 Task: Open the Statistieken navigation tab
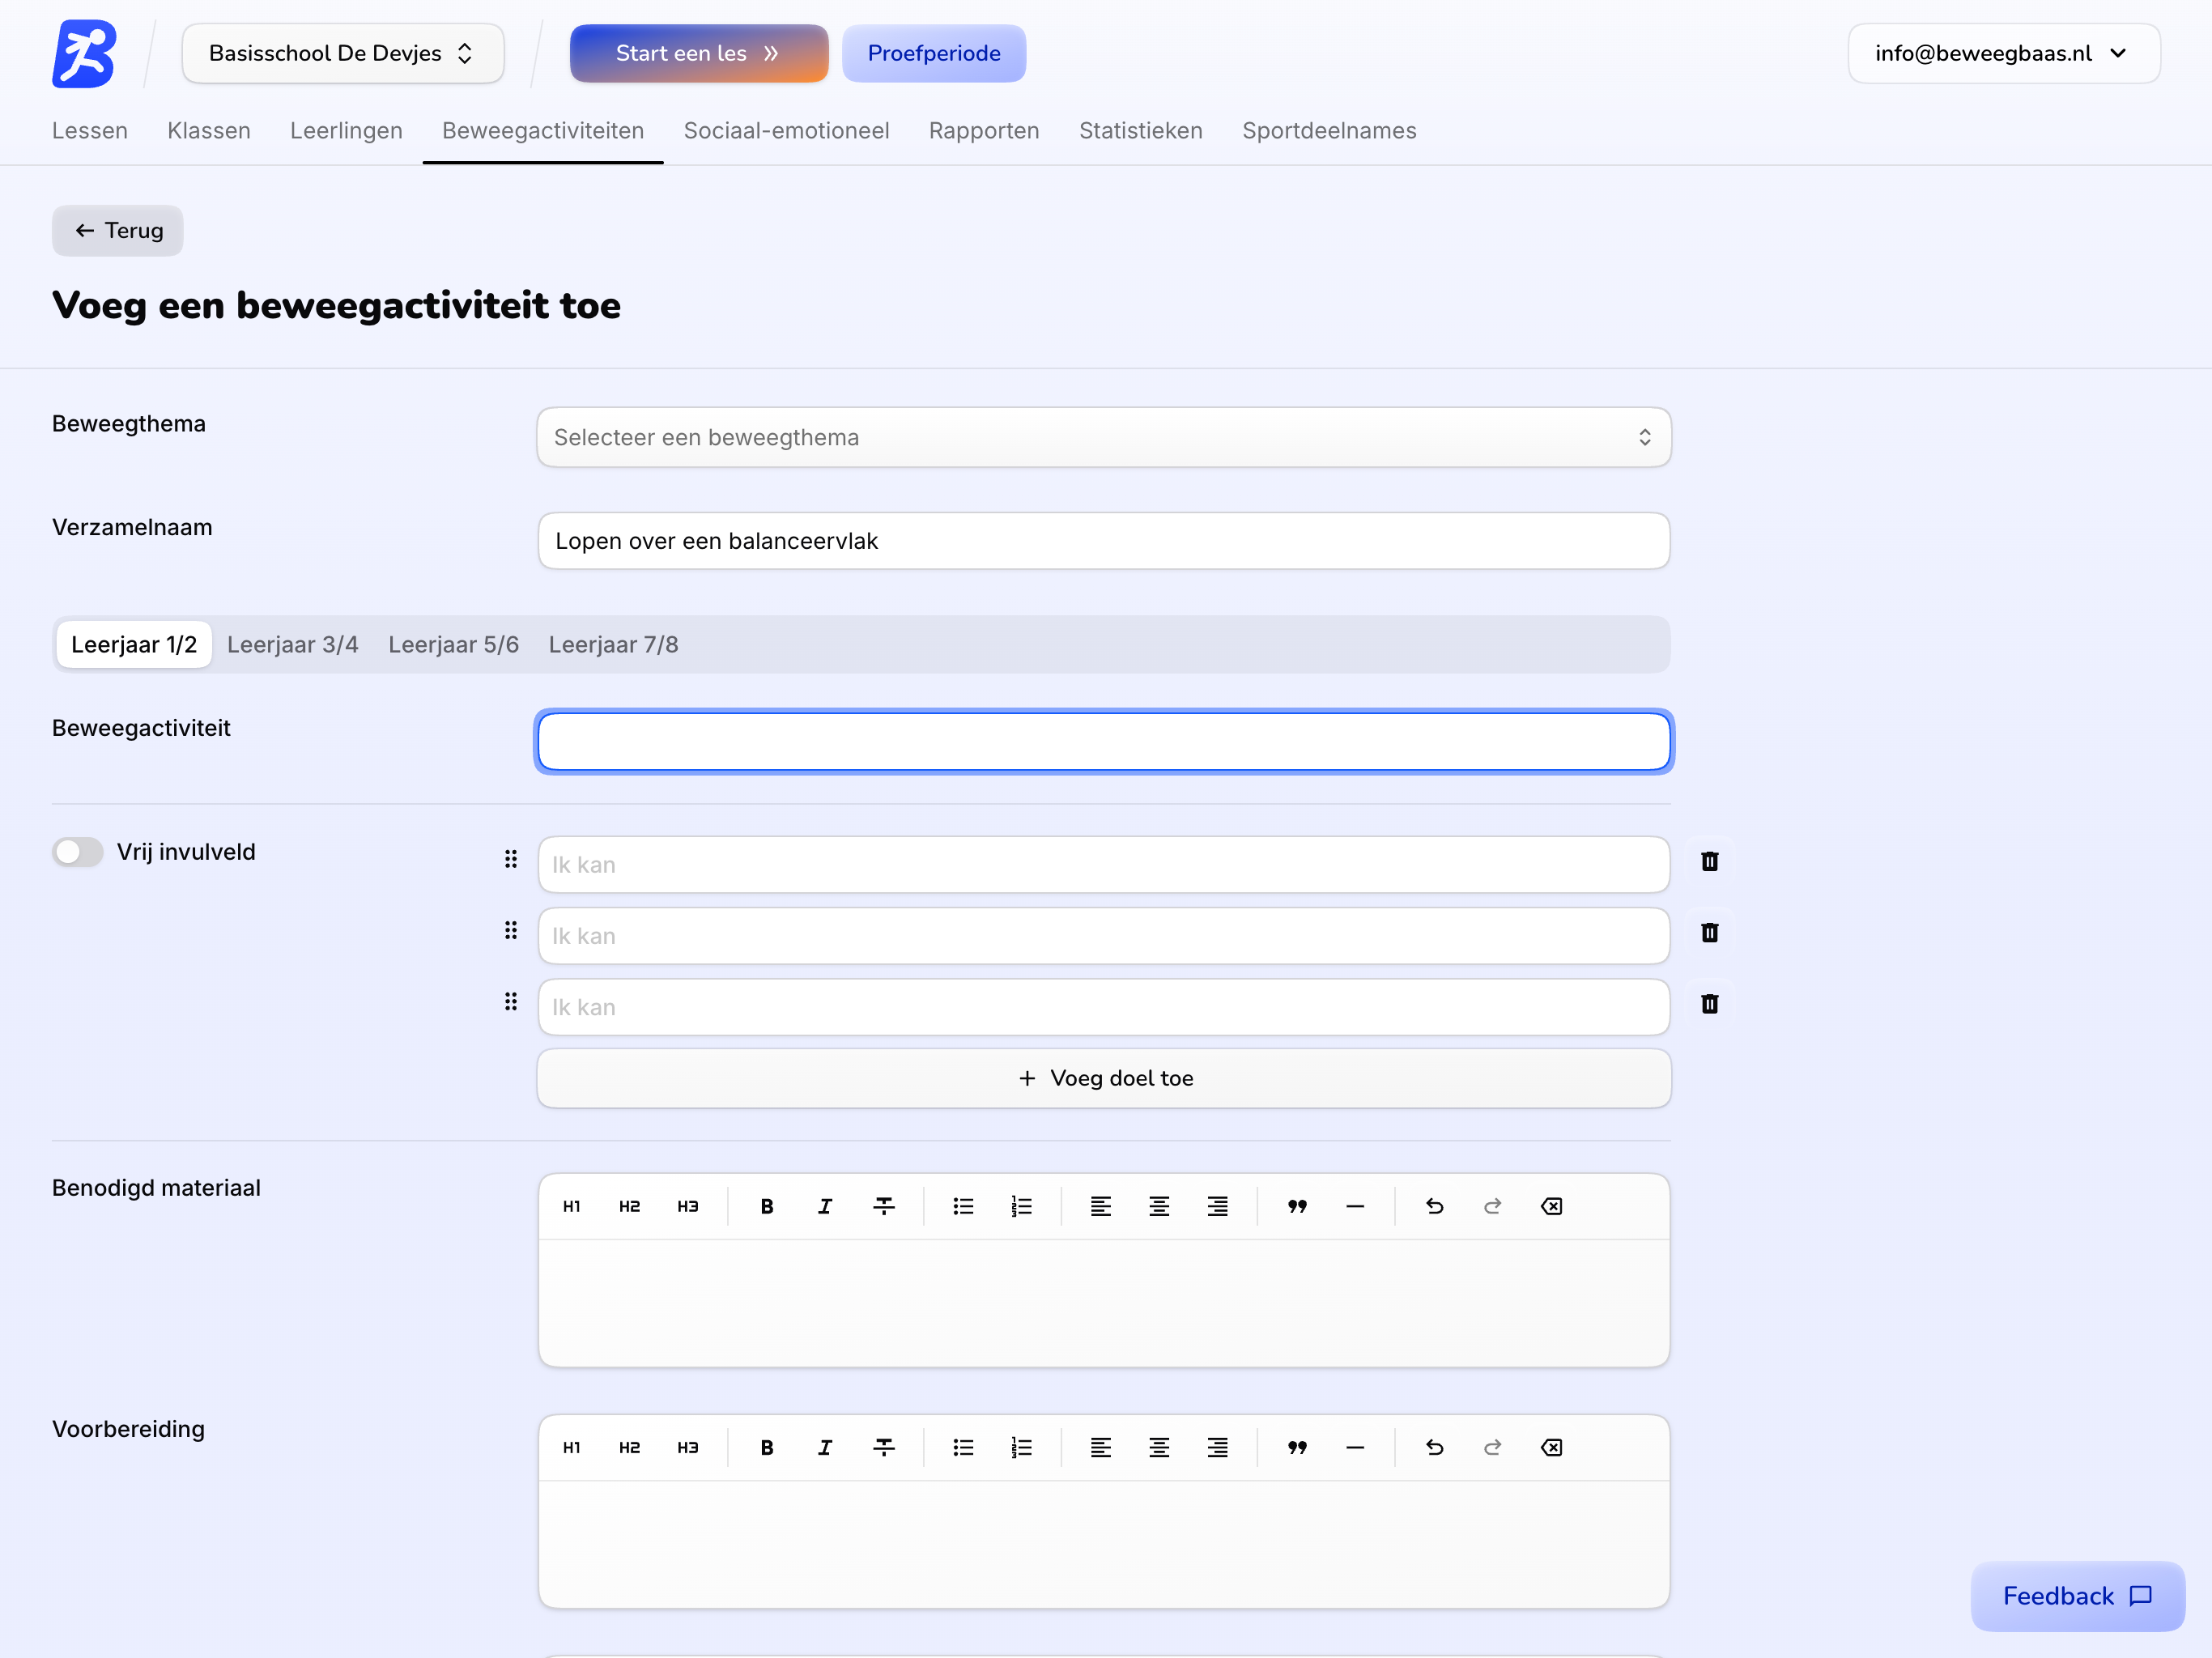1140,131
